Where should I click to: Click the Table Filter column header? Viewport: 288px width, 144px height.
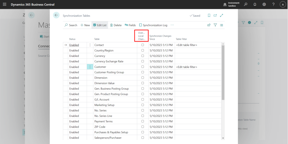[181, 39]
